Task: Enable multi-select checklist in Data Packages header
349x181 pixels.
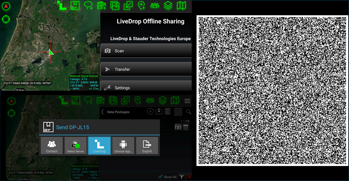Action: [x=178, y=112]
